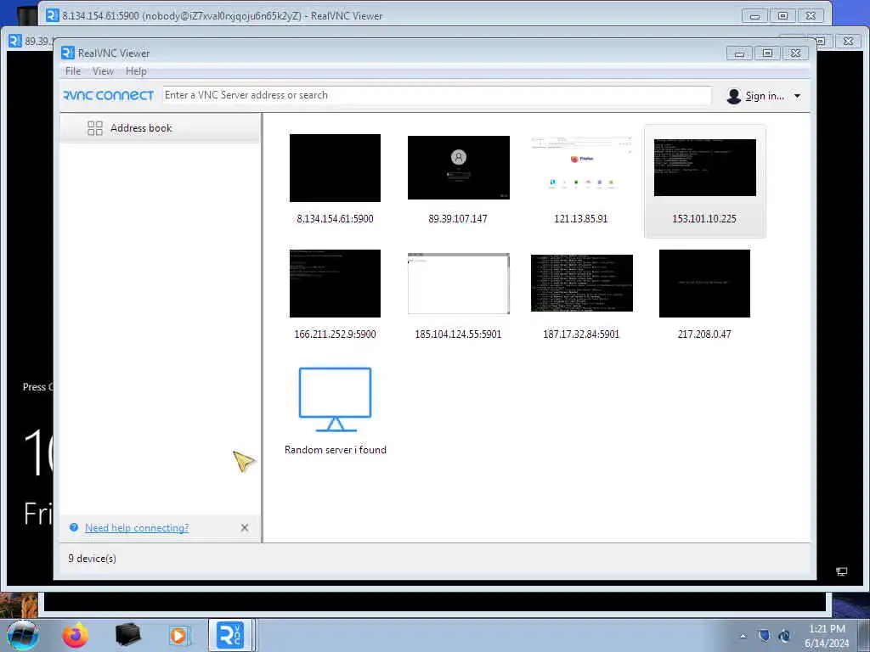Click the RVNC Connect logo

108,95
